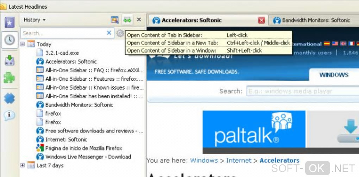359x177 pixels.
Task: Open Bandwidth Monitors: Softonic history entry
Action: point(75,105)
